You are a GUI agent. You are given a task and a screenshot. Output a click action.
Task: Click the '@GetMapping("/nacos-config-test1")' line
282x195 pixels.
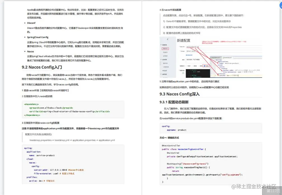(x=187, y=164)
